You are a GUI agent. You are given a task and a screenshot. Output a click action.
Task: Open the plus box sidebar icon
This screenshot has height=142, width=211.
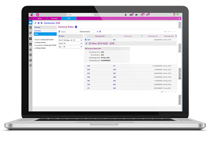point(30,39)
